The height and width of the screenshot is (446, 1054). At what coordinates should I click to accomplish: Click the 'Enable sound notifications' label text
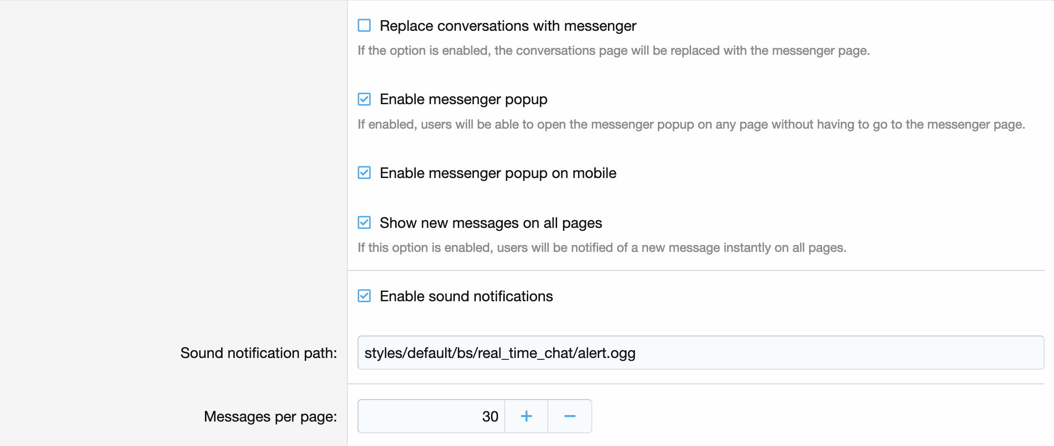click(x=466, y=296)
